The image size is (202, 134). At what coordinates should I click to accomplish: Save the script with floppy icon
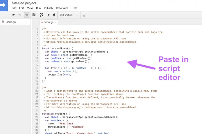click(x=34, y=15)
